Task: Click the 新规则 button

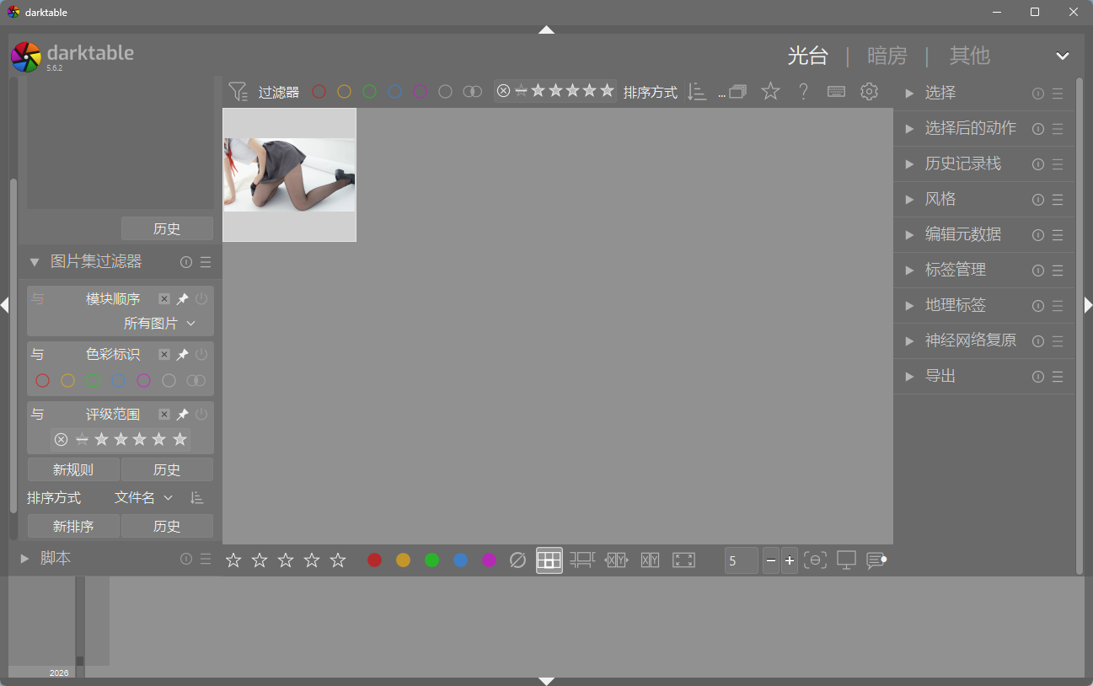Action: (73, 470)
